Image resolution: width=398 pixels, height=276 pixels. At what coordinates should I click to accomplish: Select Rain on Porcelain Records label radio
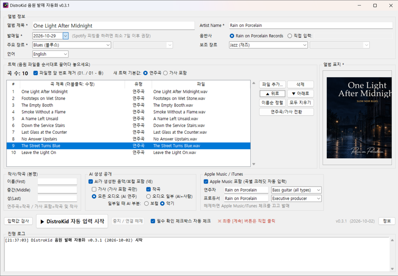[232, 36]
